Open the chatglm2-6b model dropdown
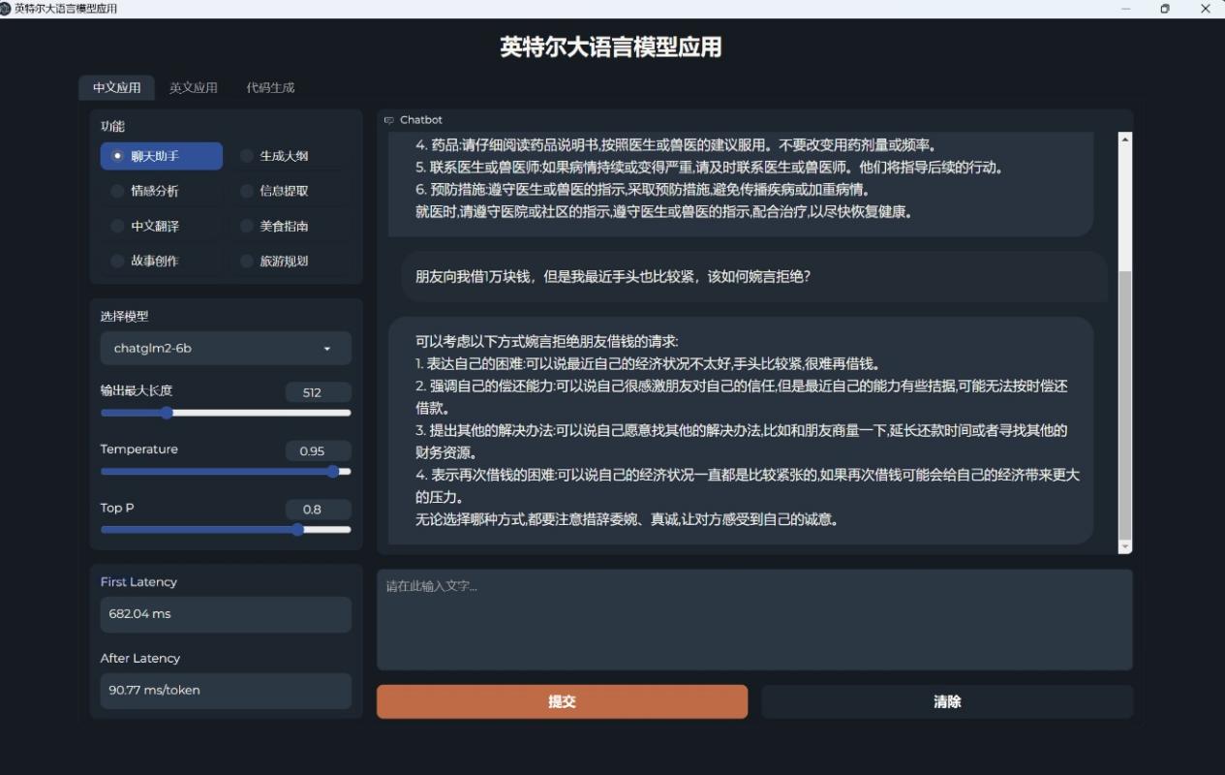Image resolution: width=1225 pixels, height=775 pixels. click(x=226, y=348)
